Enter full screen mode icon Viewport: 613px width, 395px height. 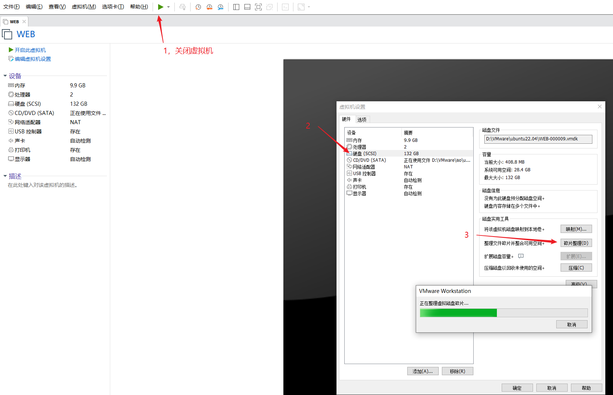tap(258, 7)
